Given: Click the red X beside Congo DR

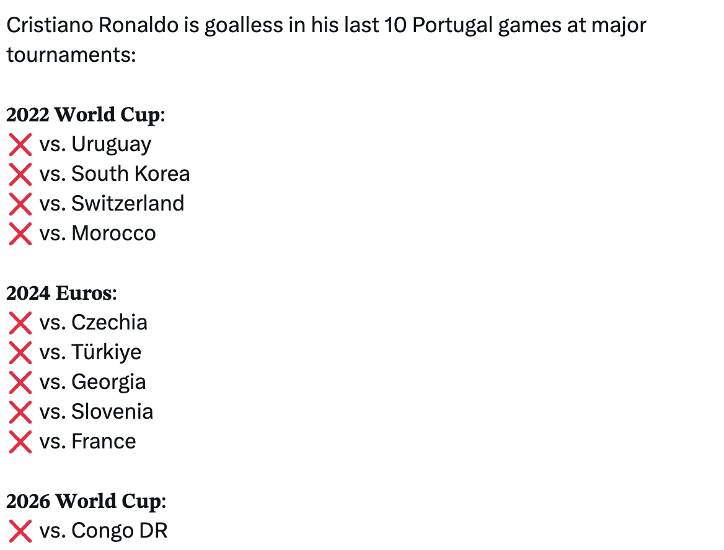Looking at the screenshot, I should point(20,531).
